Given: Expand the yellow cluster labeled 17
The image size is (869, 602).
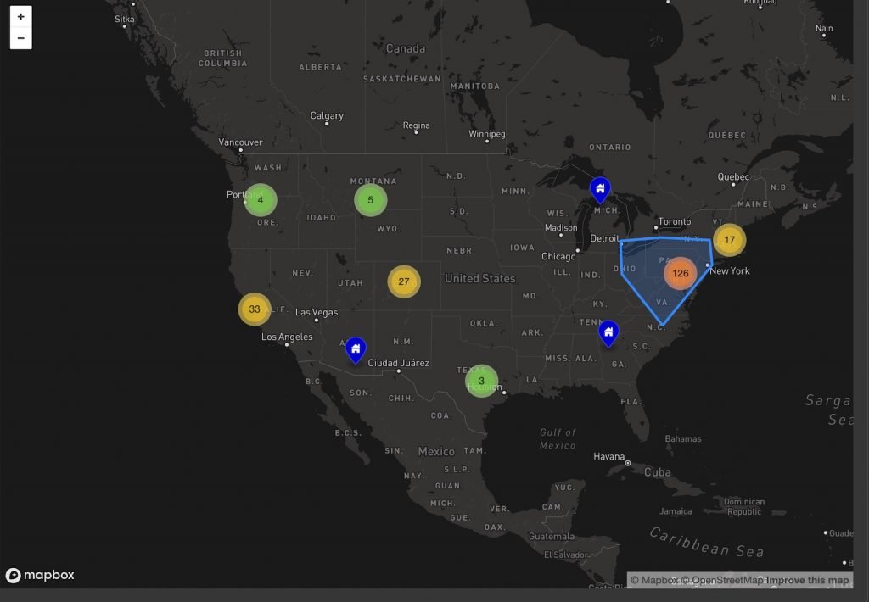Looking at the screenshot, I should coord(729,240).
